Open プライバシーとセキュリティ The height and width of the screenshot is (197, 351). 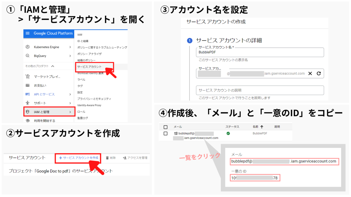pos(94,99)
